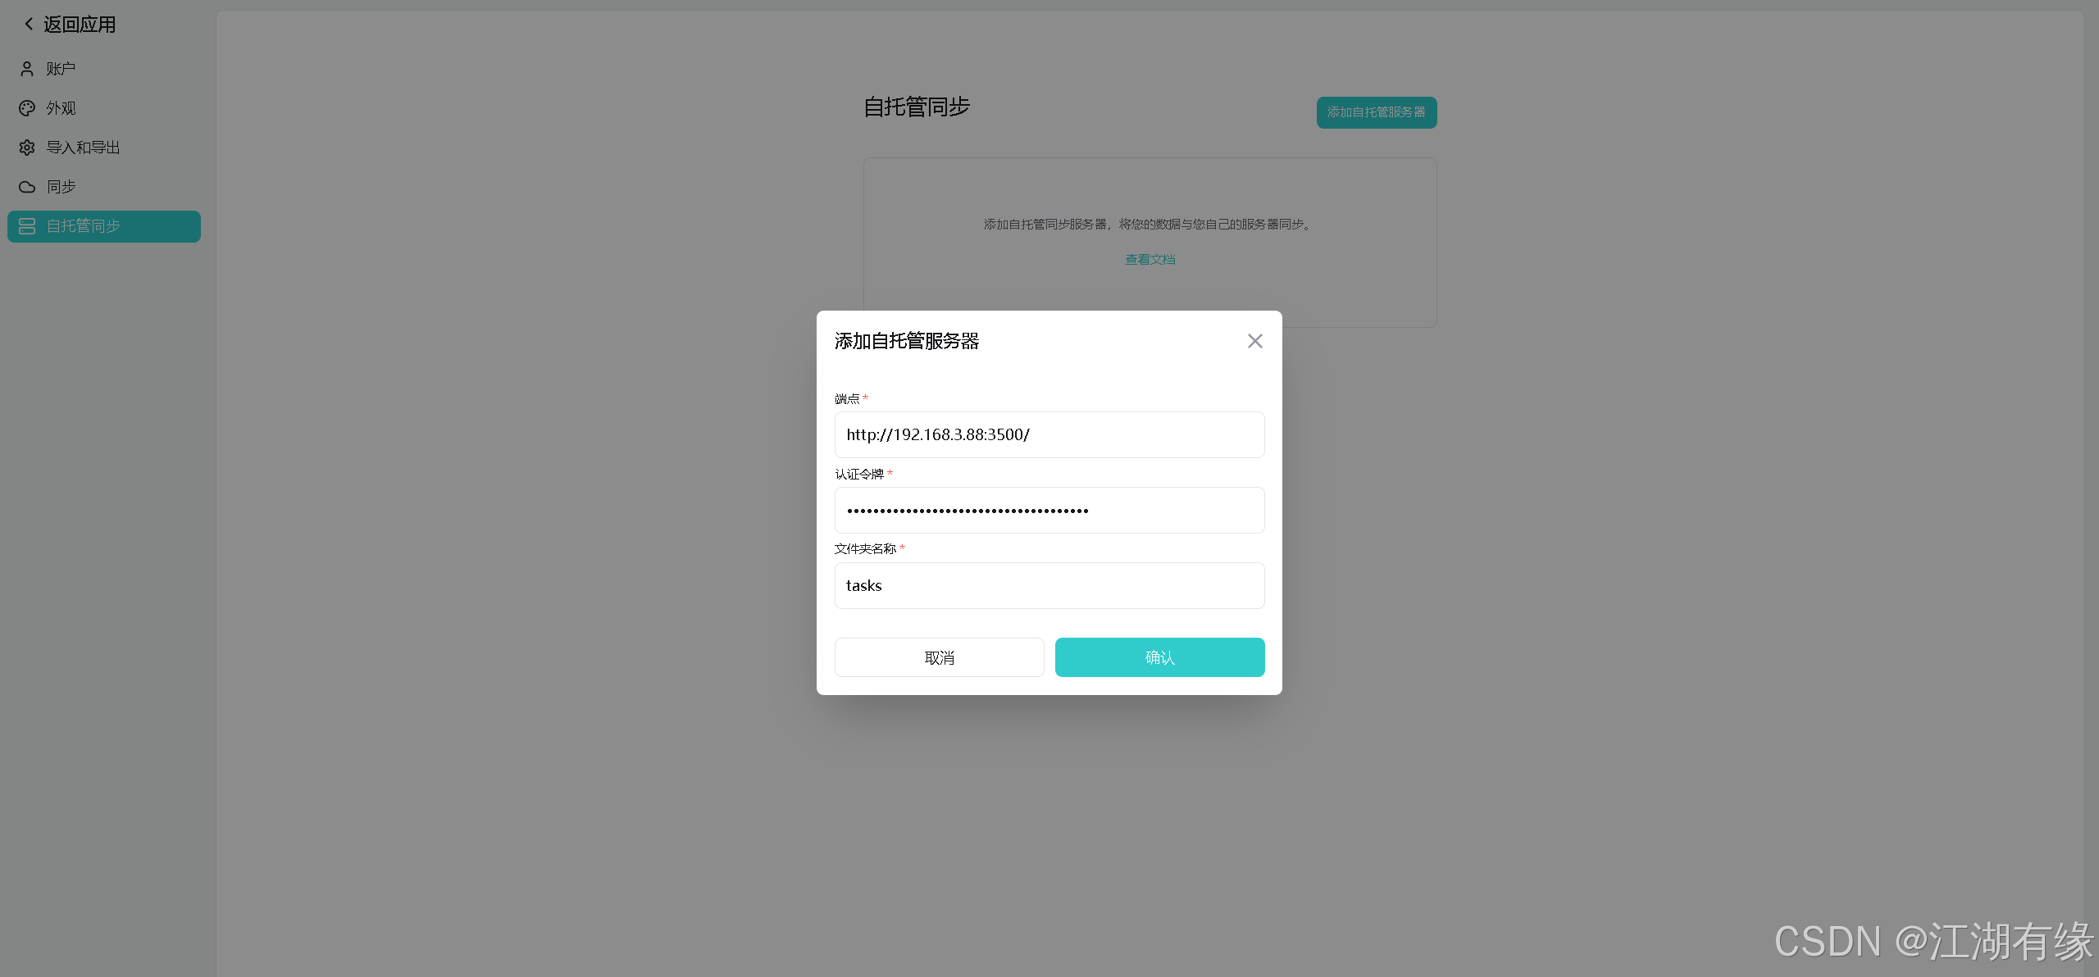Viewport: 2099px width, 977px height.
Task: Select the 文件夹名称 tasks field
Action: click(x=1049, y=585)
